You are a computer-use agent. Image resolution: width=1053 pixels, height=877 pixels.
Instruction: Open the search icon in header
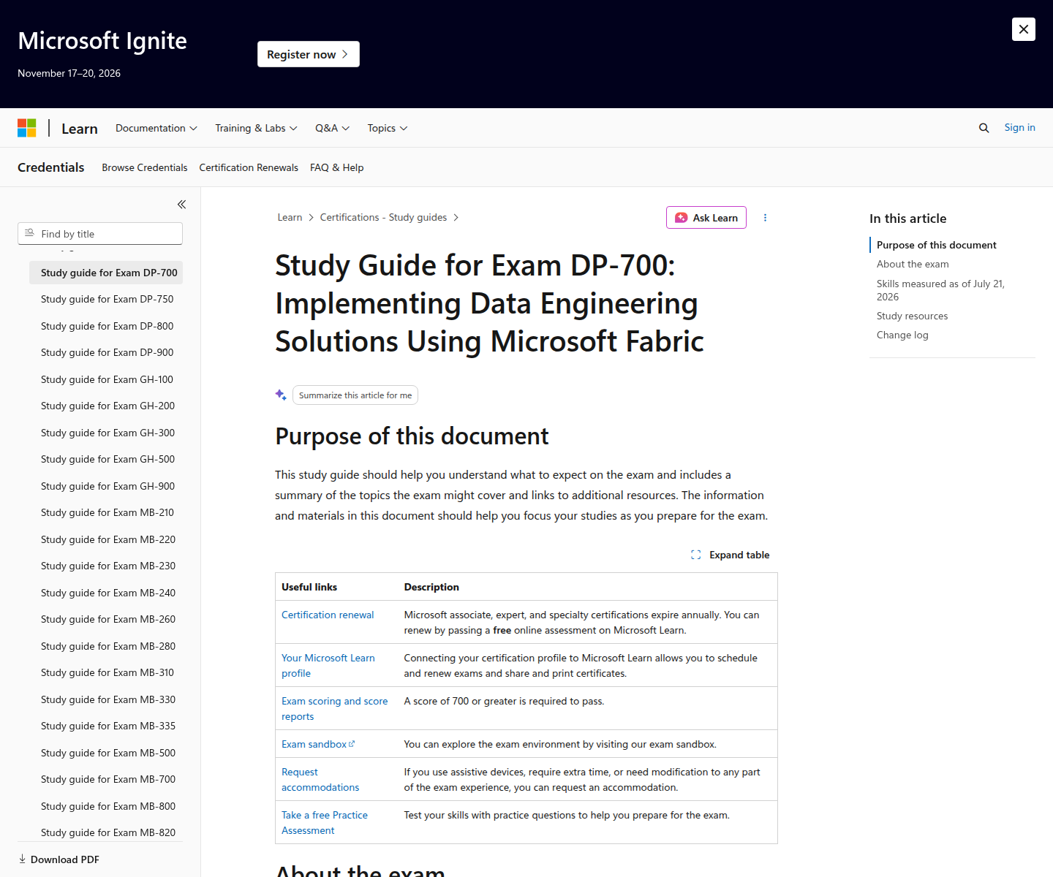(984, 128)
